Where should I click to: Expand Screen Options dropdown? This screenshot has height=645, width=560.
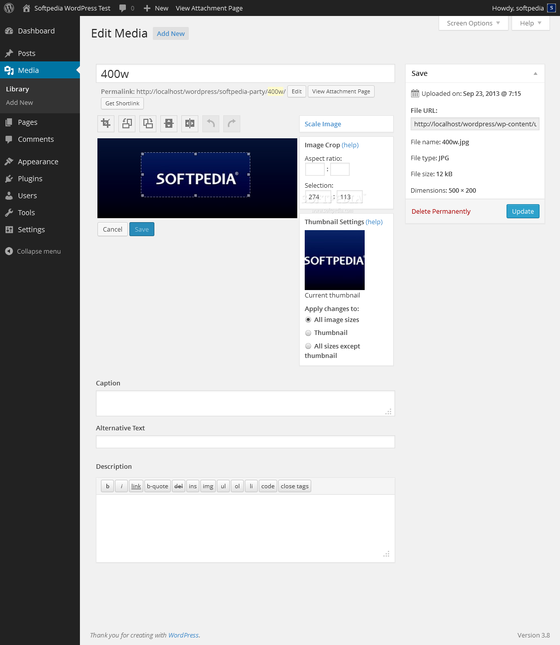pyautogui.click(x=473, y=23)
